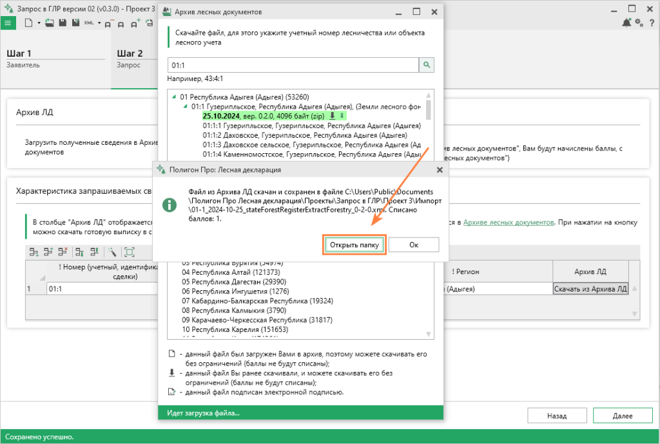Click the magnifier search button in archive
This screenshot has width=660, height=444.
[x=427, y=65]
